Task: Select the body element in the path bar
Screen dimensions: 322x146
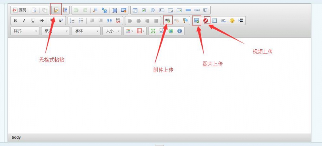Action: click(x=16, y=137)
